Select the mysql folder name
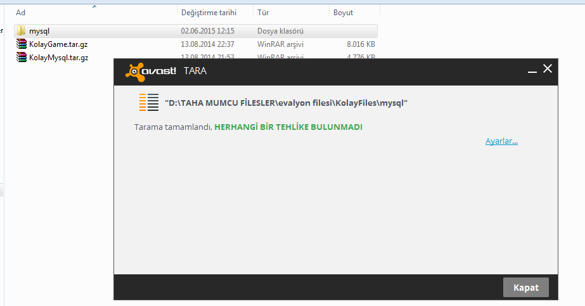 39,31
